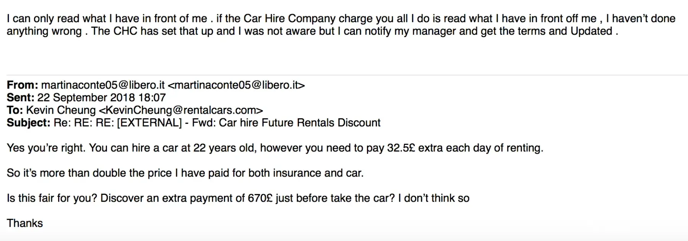Click the sentence starting So it's more than double
688x241 pixels.
(185, 173)
